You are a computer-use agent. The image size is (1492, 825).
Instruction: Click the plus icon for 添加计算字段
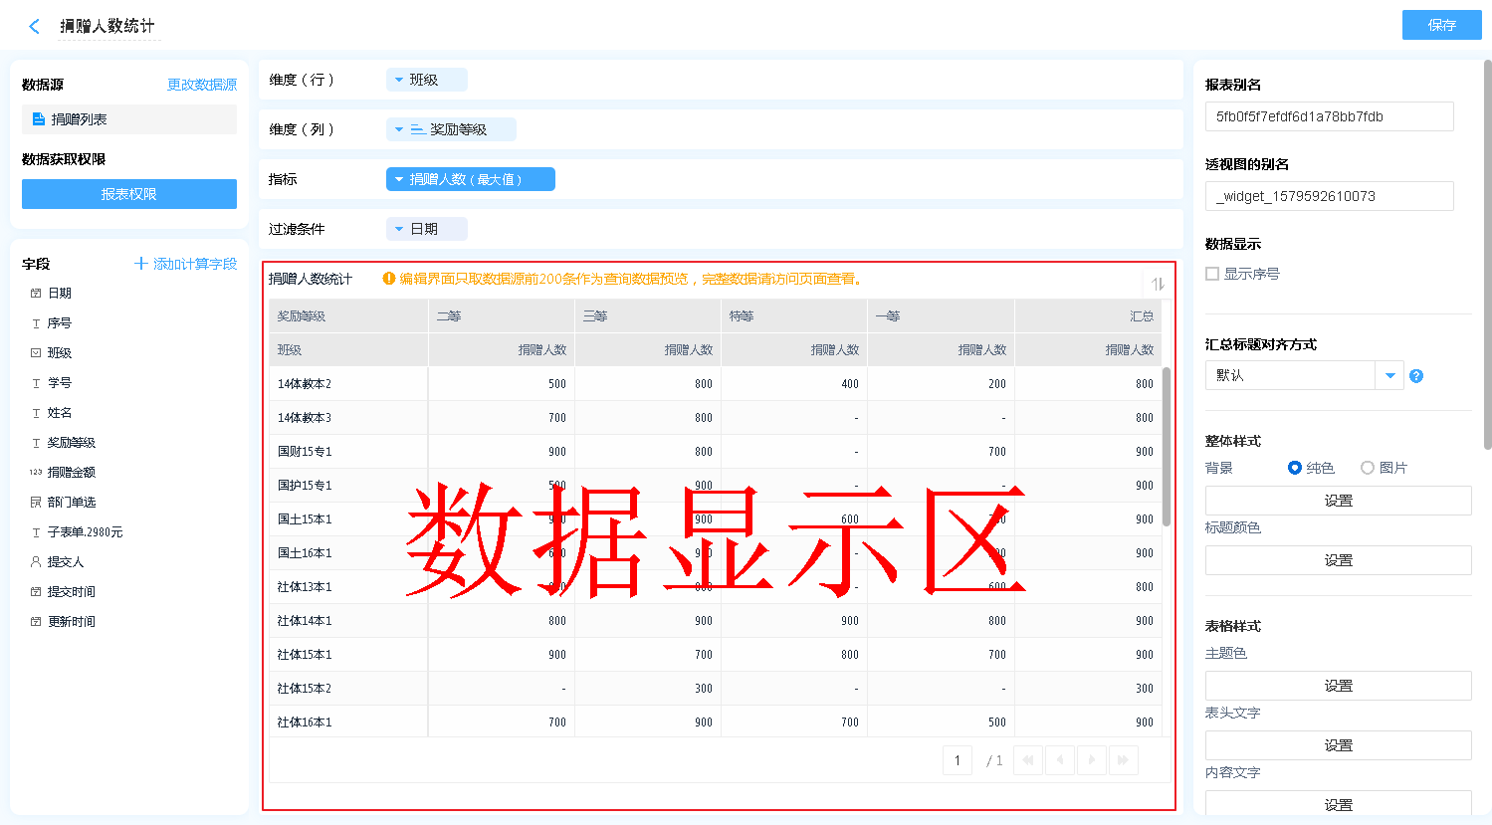[x=141, y=264]
